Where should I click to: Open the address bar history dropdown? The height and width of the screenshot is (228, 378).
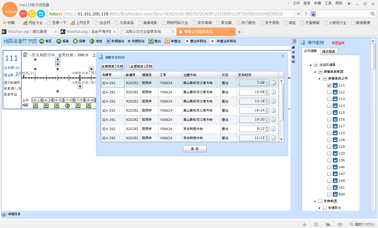click(x=298, y=14)
